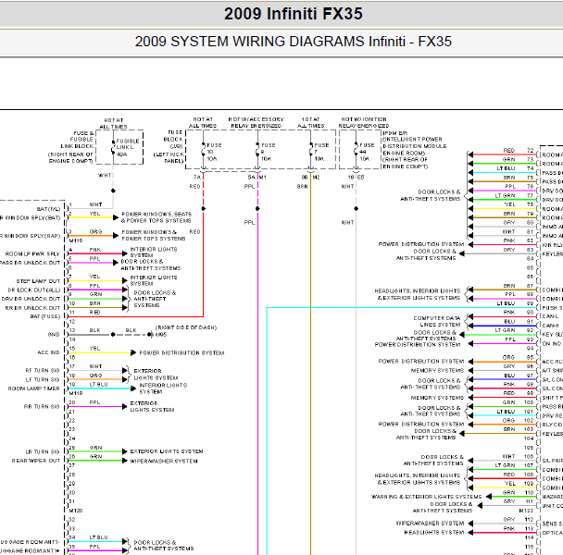The image size is (563, 555).
Task: Select the "ROOM LP PWR SPLY" pin label
Action: click(32, 253)
